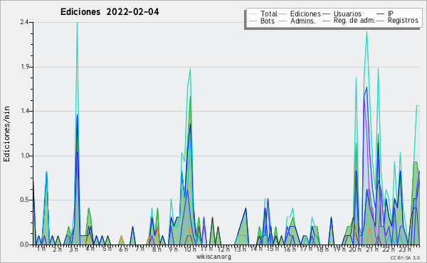Click the Total peak near 10 h
The image size is (427, 263).
coord(190,69)
